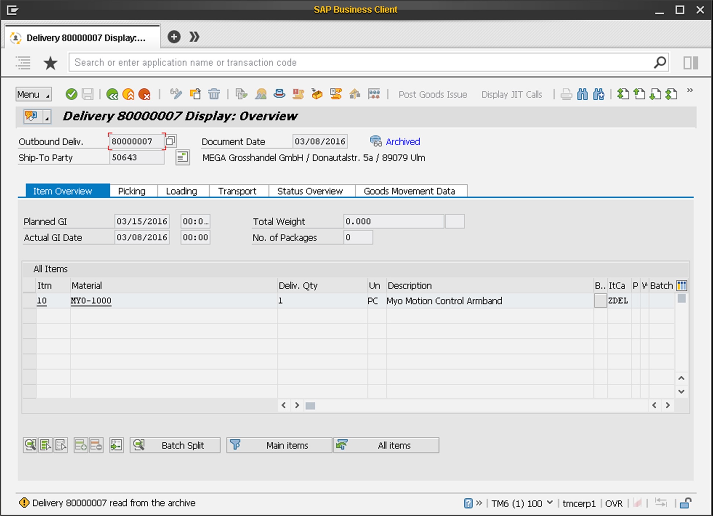Switch to the Picking tab
Viewport: 713px width, 516px height.
click(x=132, y=191)
